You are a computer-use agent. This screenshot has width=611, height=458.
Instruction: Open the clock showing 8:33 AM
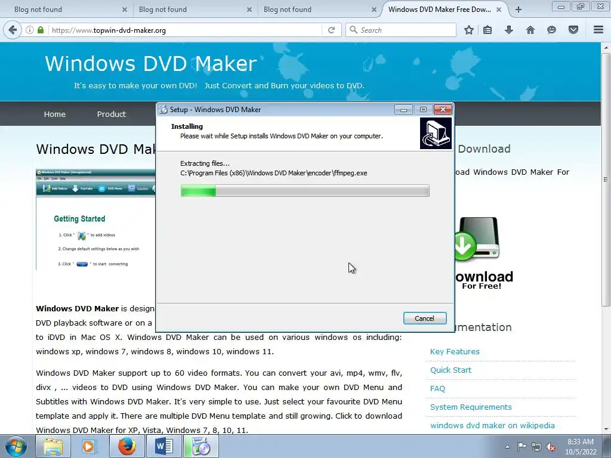[x=581, y=447]
